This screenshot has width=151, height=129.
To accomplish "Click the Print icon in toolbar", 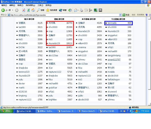I will point(81,10).
